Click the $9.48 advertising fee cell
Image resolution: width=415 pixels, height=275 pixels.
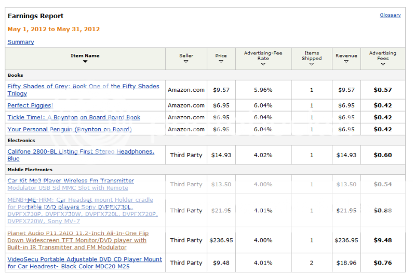(x=383, y=240)
